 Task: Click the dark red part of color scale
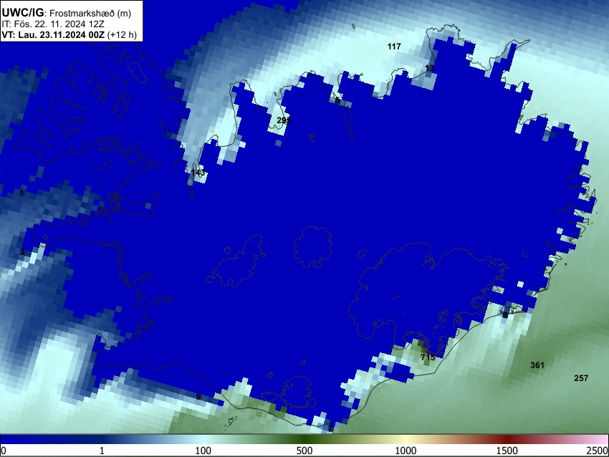[x=507, y=439]
